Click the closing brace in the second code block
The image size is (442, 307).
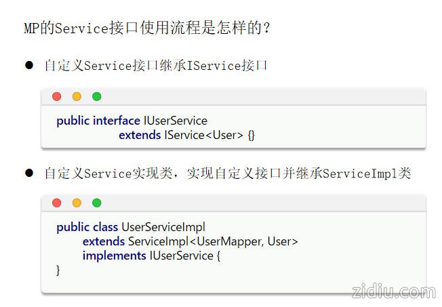[x=58, y=270]
